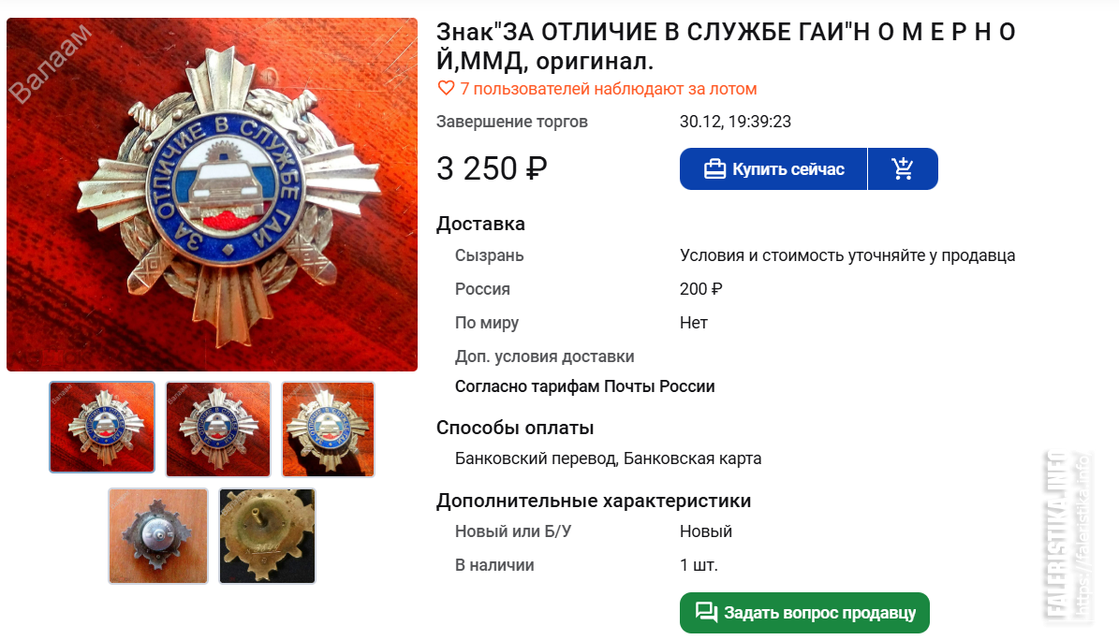
Task: Click the Способы оплаты heading
Action: pos(515,429)
